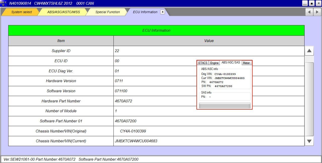The width and height of the screenshot is (322, 163).
Task: Click the SW PN value in the ABS/ASC info popup
Action: (223, 86)
